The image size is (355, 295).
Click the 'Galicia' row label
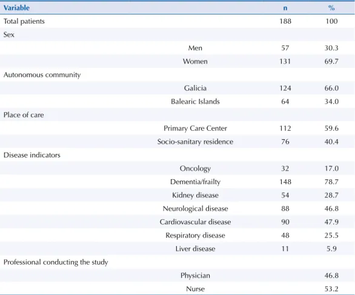(195, 88)
